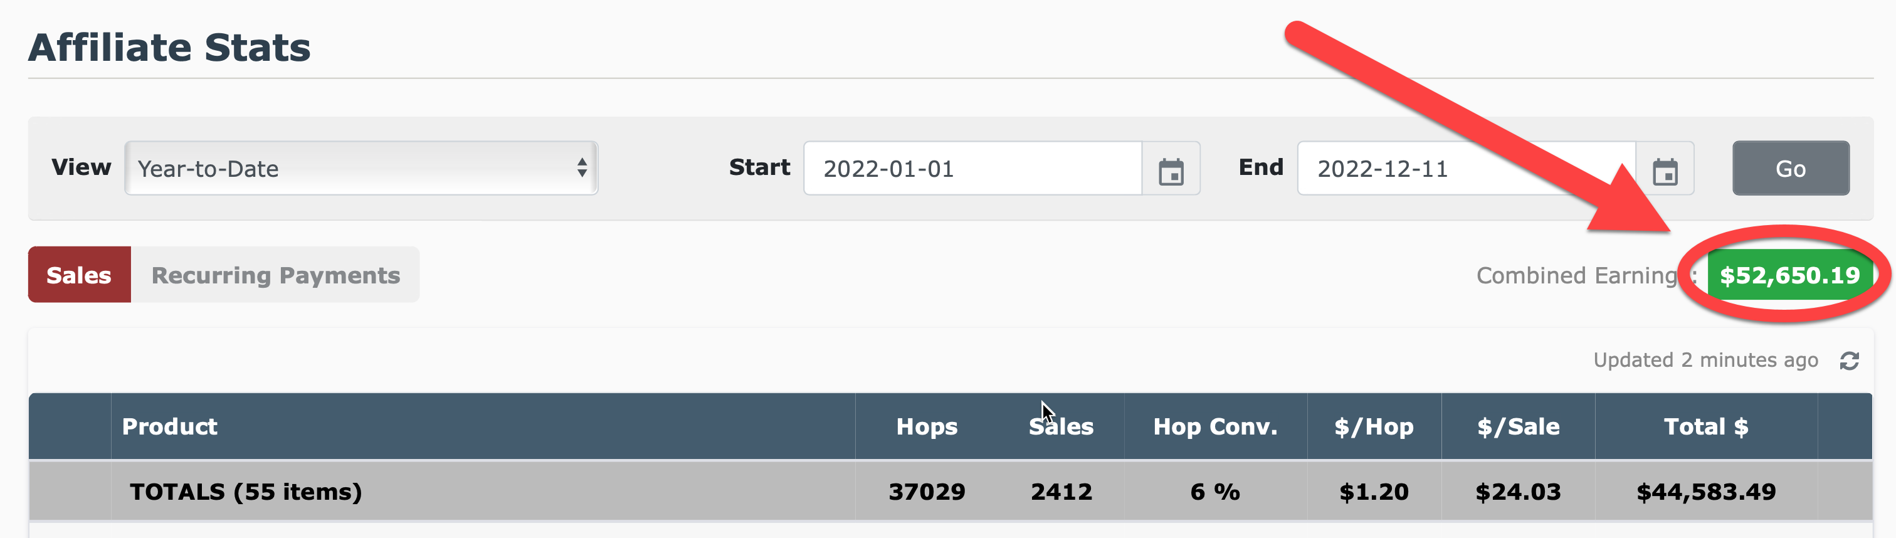Sort by the $/Sale column header

(x=1519, y=427)
